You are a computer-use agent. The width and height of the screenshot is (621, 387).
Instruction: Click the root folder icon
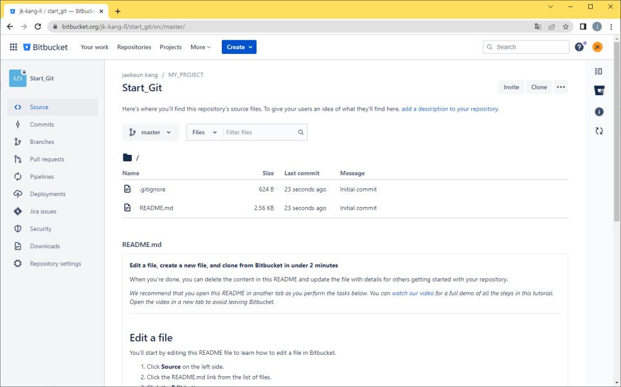[127, 157]
